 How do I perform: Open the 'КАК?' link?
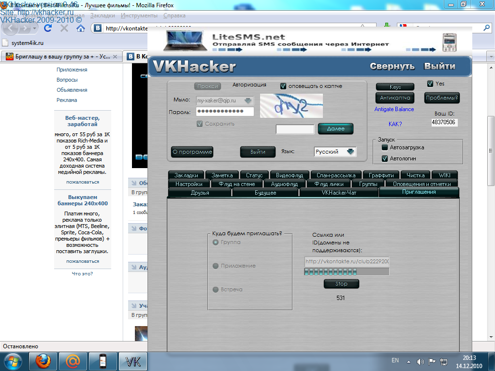point(395,124)
